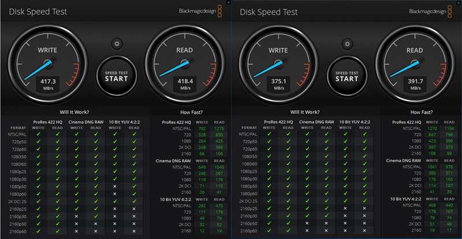Screen dimensions: 462x239
Task: Select right window's "How Fast?" heading
Action: click(422, 112)
